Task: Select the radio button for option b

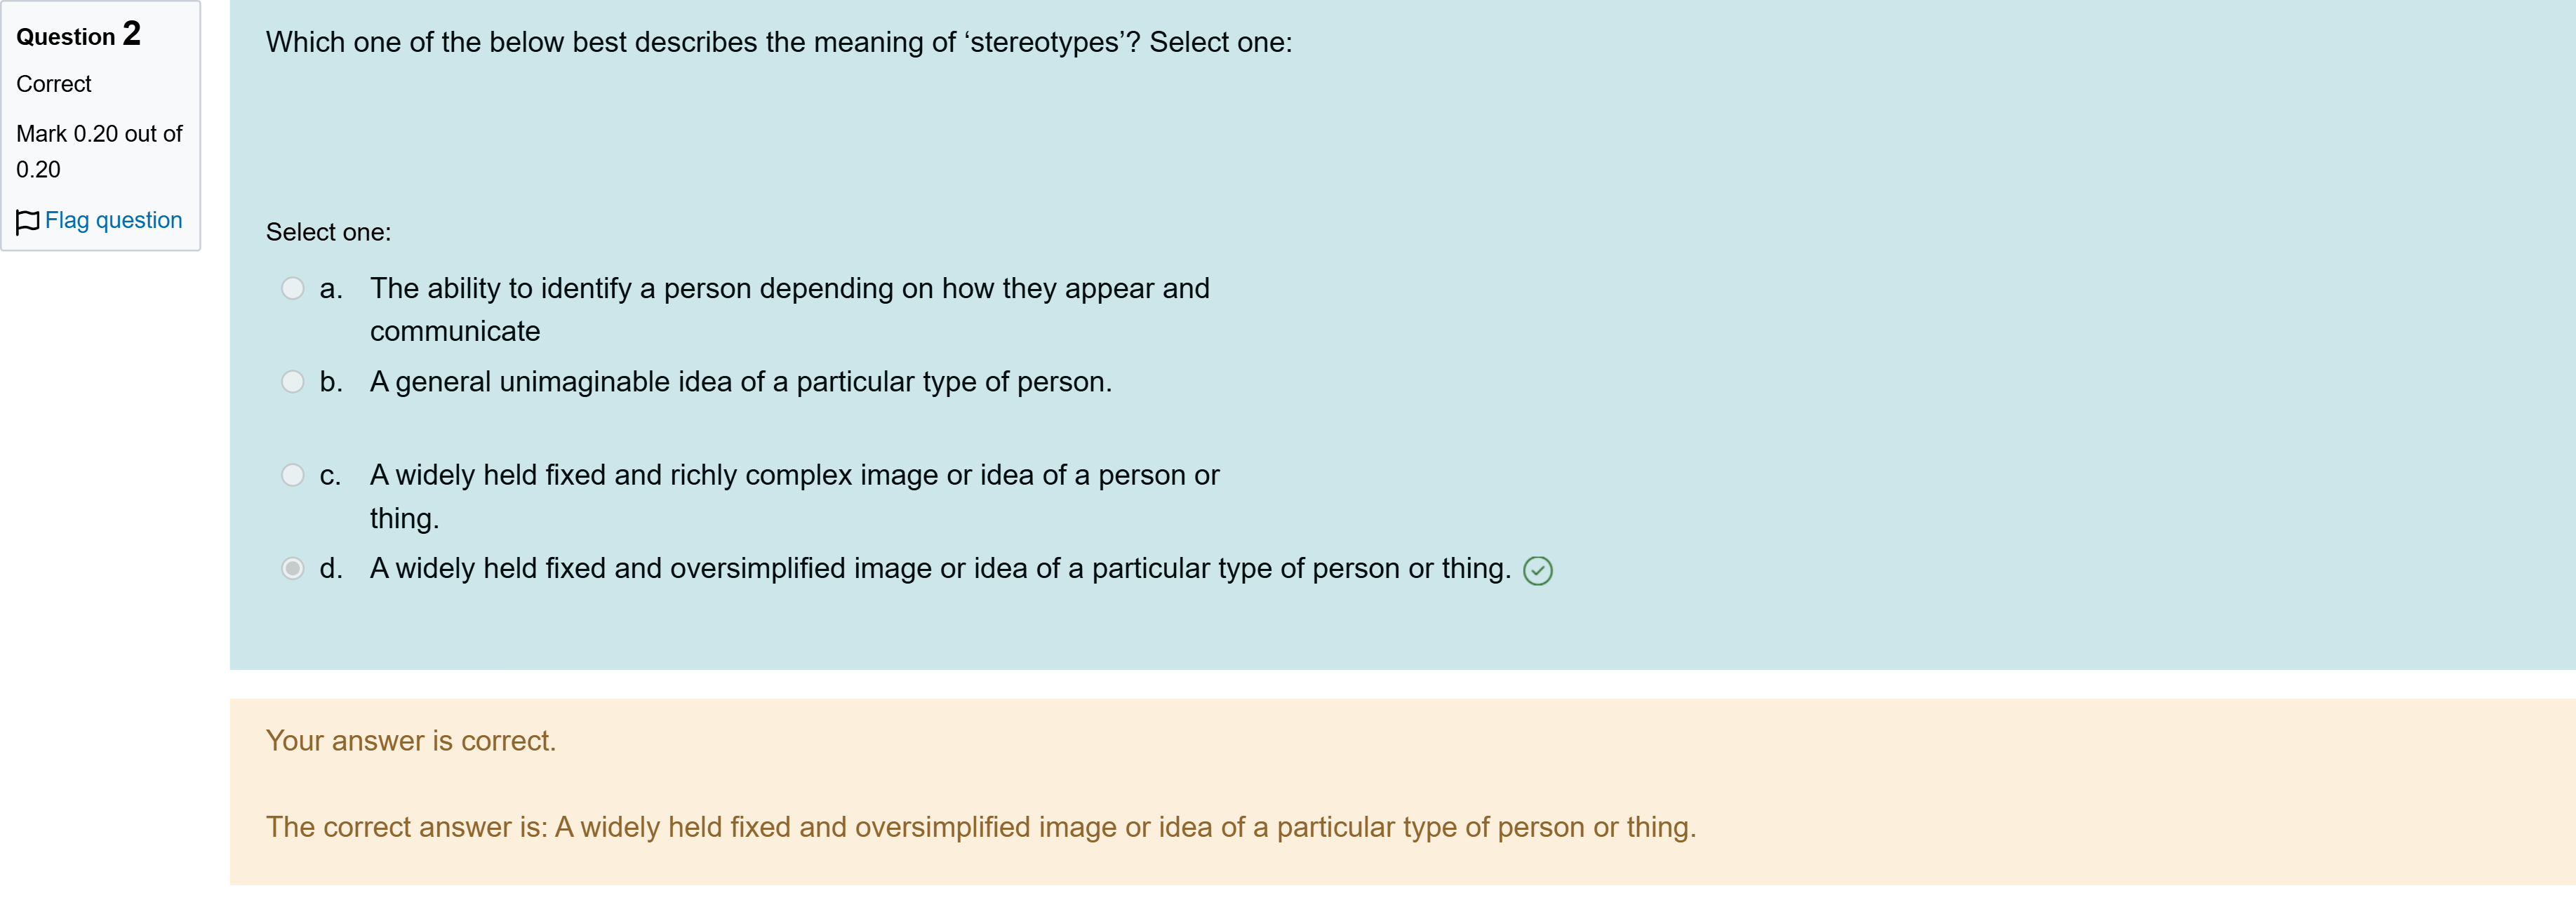Action: pyautogui.click(x=293, y=381)
